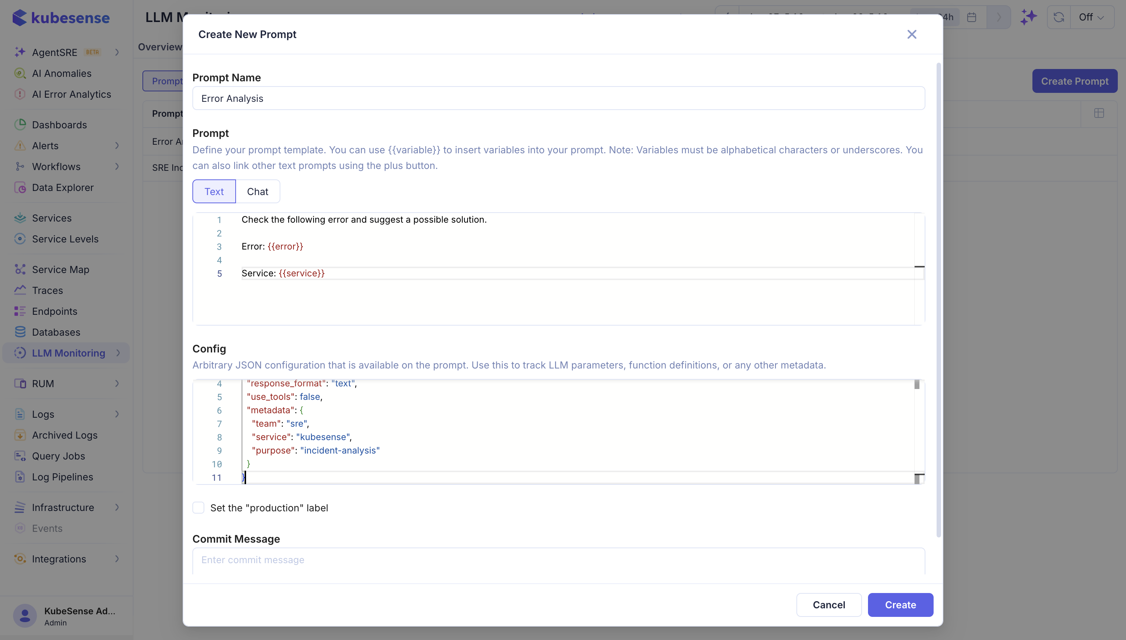Open AI Anomalies icon in sidebar

20,73
